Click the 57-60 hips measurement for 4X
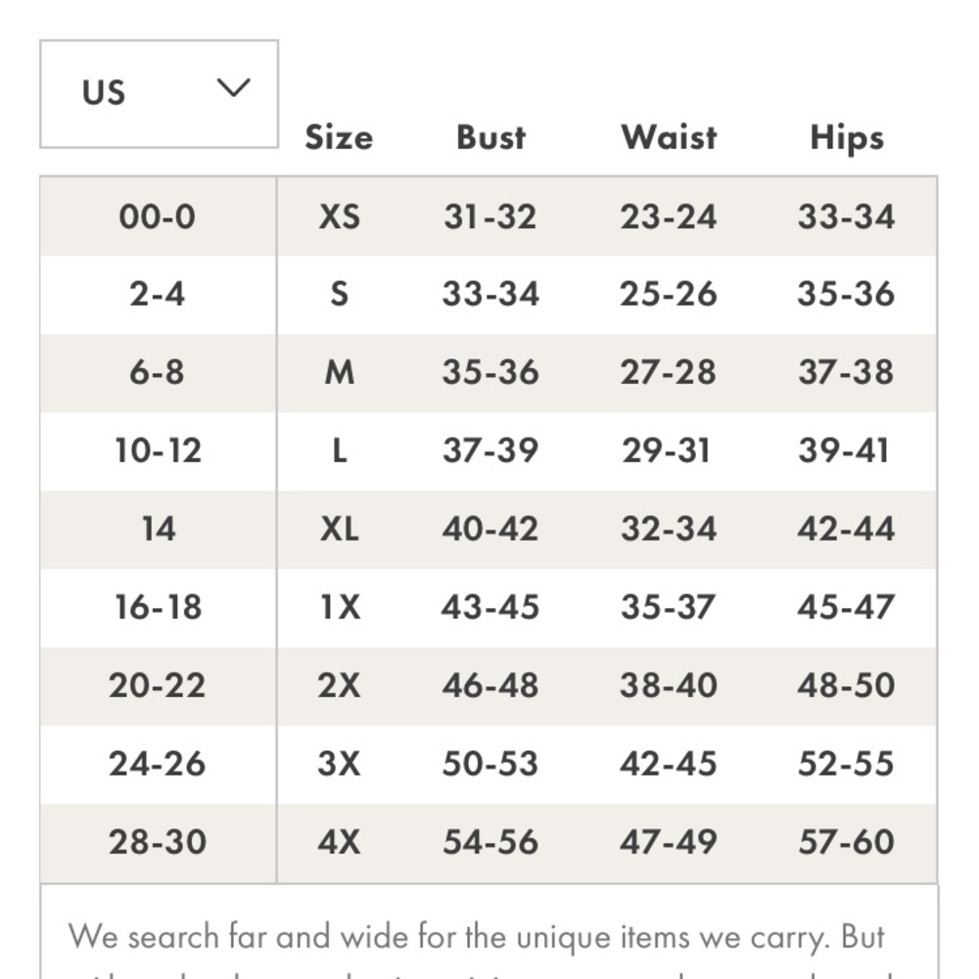The height and width of the screenshot is (979, 979). 847,842
